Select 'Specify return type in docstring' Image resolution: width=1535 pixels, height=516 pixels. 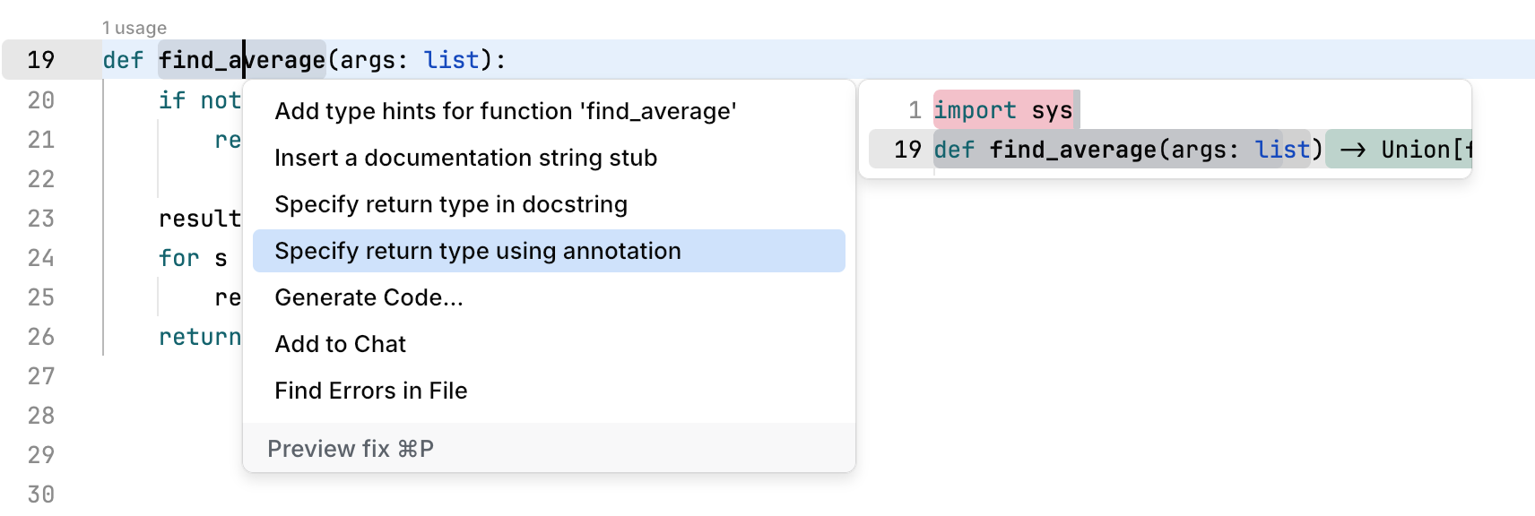point(451,204)
